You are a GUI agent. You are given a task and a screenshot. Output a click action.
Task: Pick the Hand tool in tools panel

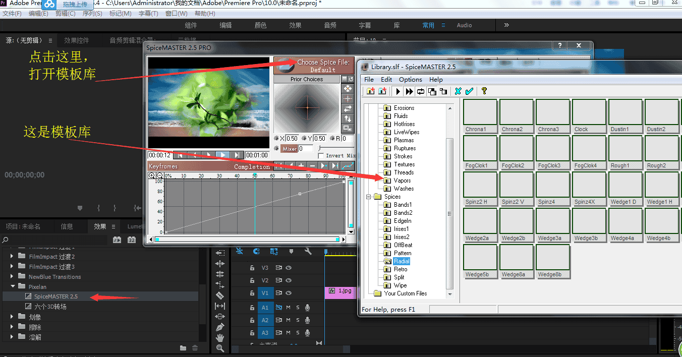point(220,338)
